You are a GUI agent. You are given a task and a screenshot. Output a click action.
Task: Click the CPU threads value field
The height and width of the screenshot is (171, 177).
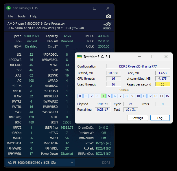click(113, 79)
